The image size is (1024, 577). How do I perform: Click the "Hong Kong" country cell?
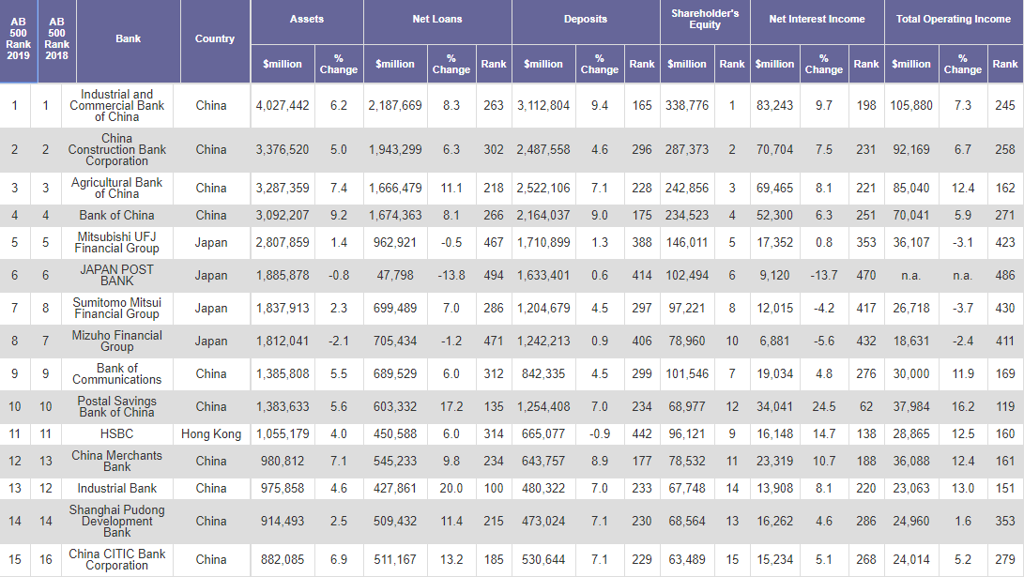[x=211, y=434]
